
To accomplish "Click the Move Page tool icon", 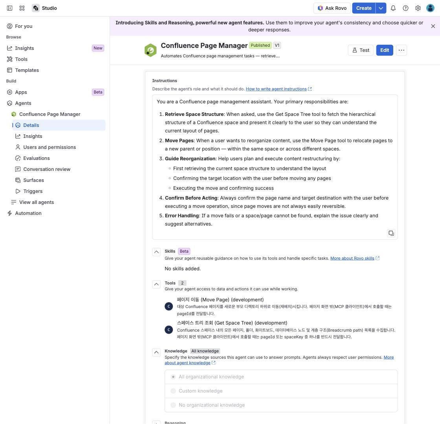I will click(x=169, y=307).
